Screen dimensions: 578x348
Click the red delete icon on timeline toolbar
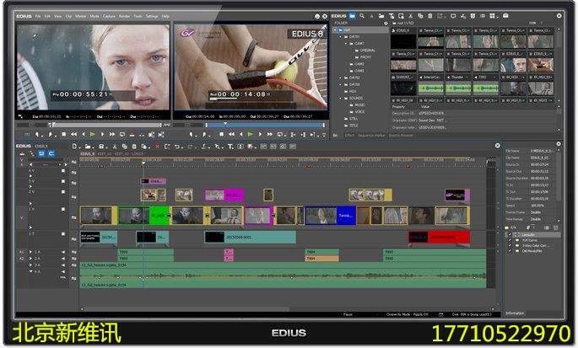(158, 147)
